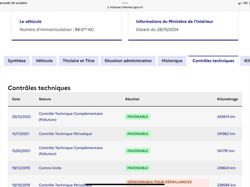Select the Situation administrative tab
This screenshot has width=250, height=187.
[128, 61]
